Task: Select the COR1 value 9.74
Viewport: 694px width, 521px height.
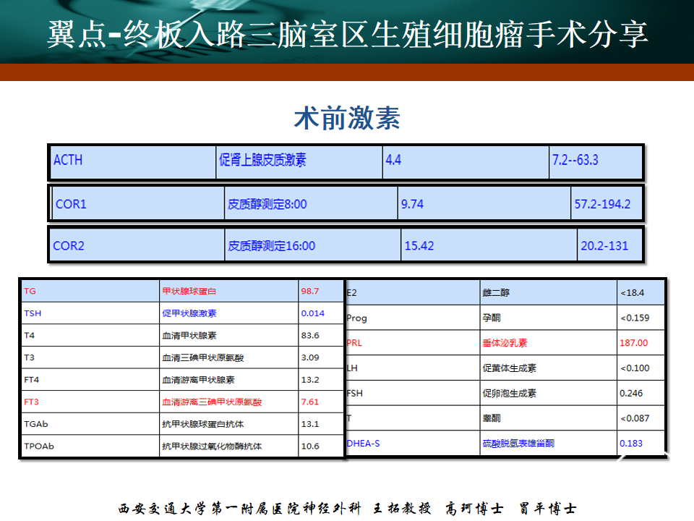Action: pos(412,204)
